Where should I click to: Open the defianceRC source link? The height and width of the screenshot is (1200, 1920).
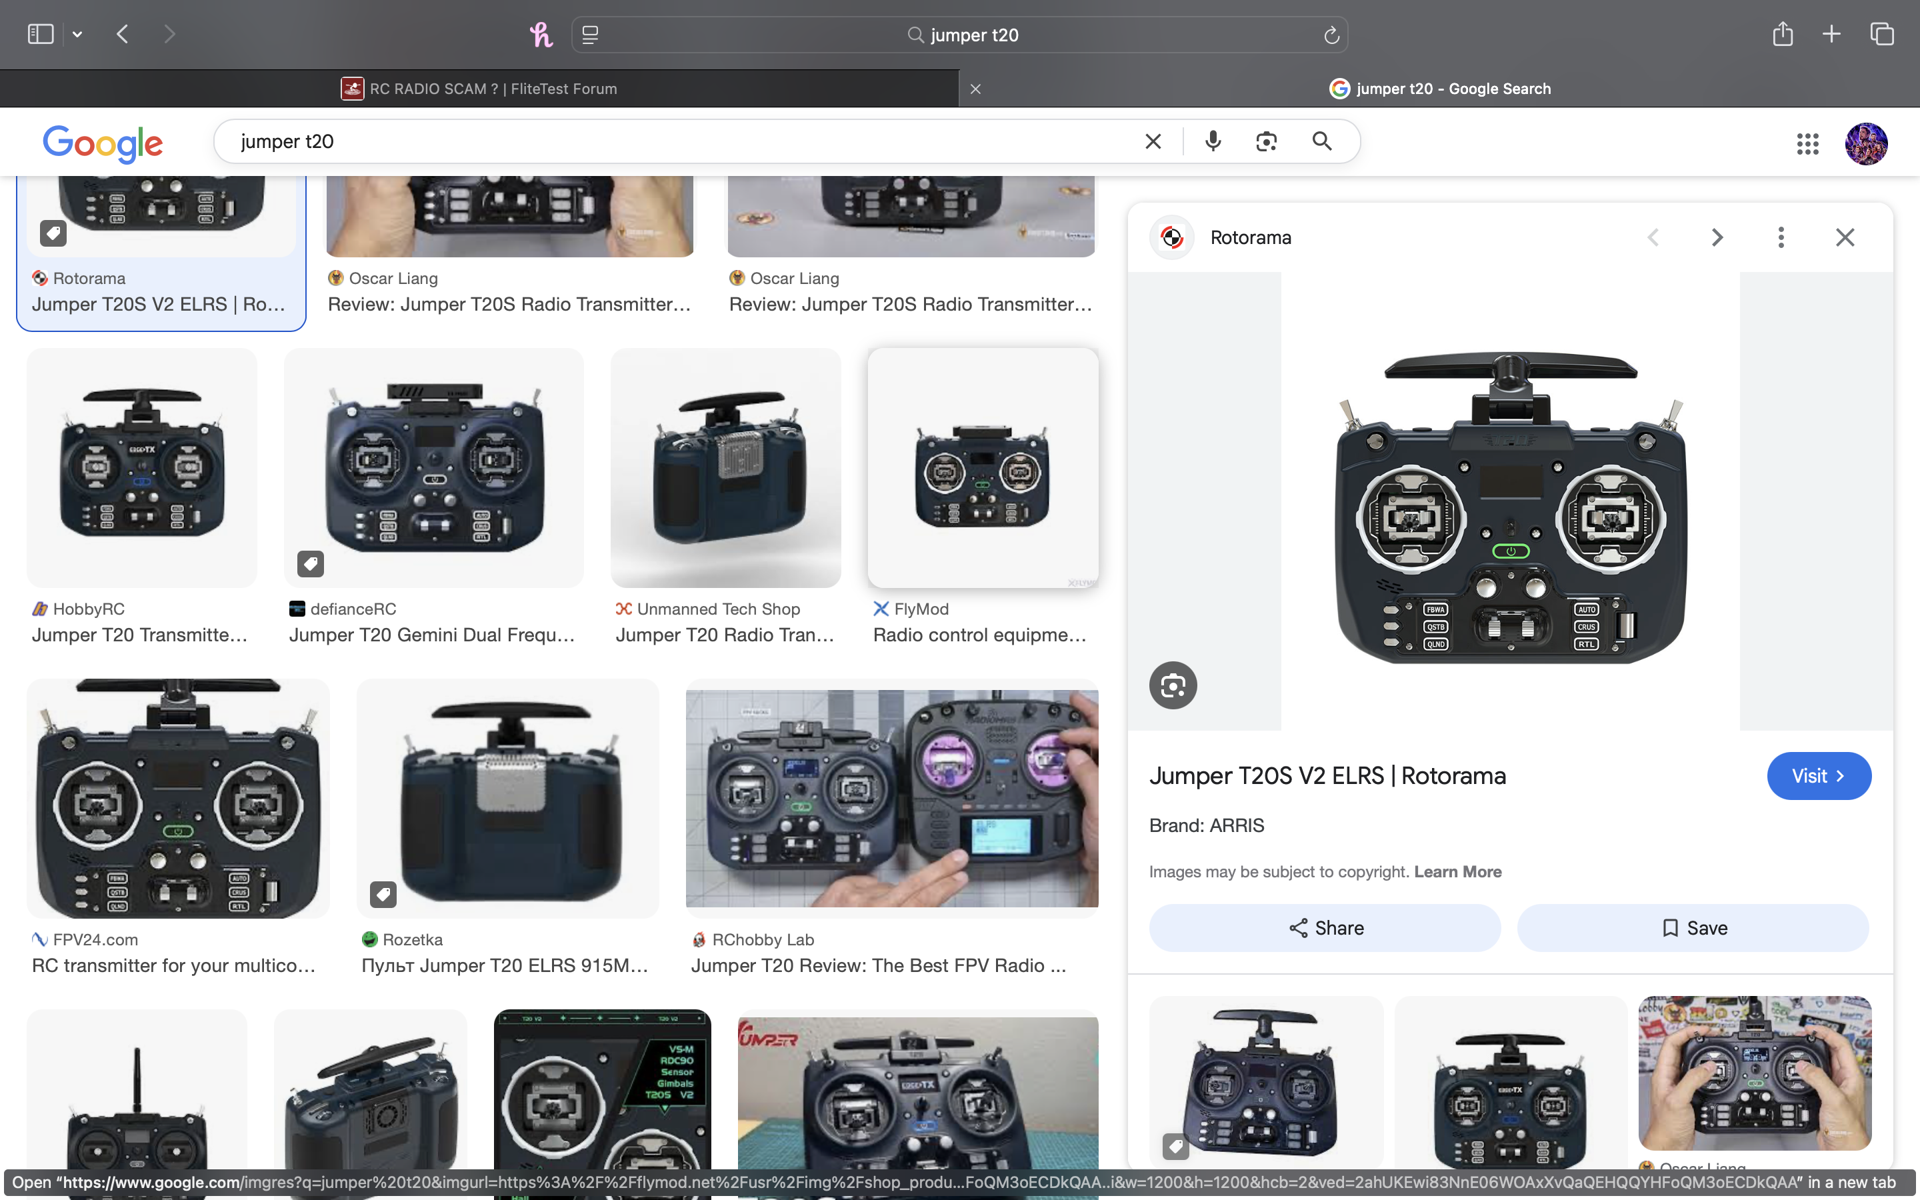343,609
